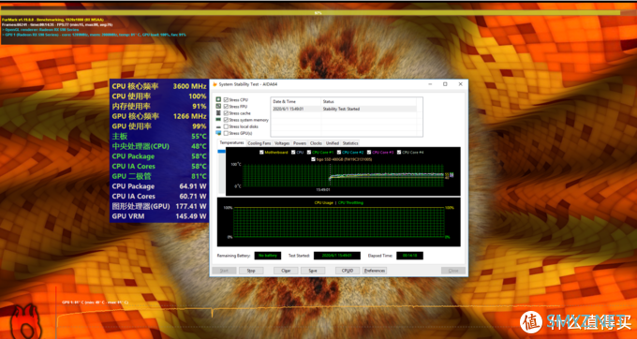This screenshot has width=637, height=339.
Task: Click the Stress CPU chip icon
Action: [x=218, y=99]
